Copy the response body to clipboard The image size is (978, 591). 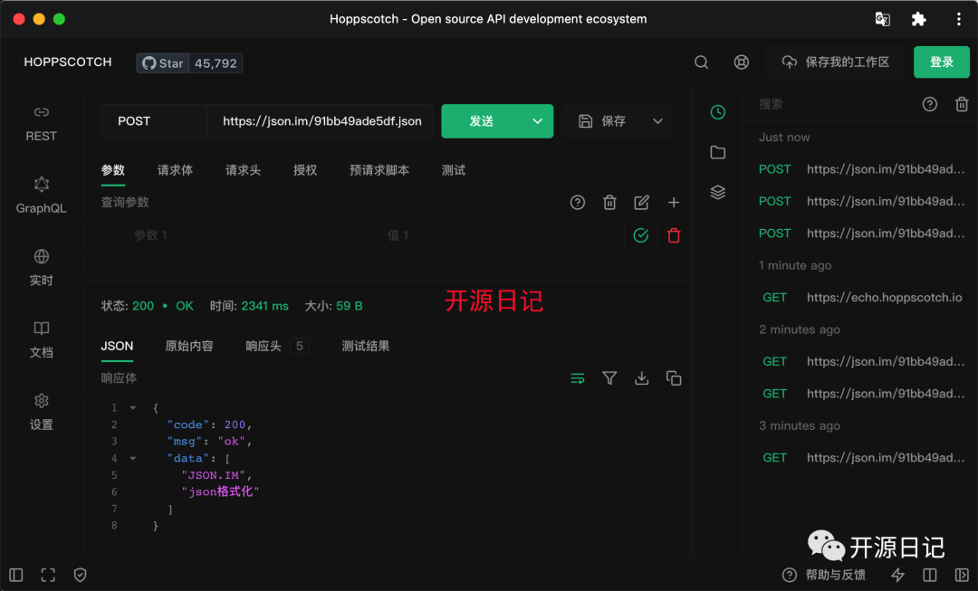coord(674,377)
